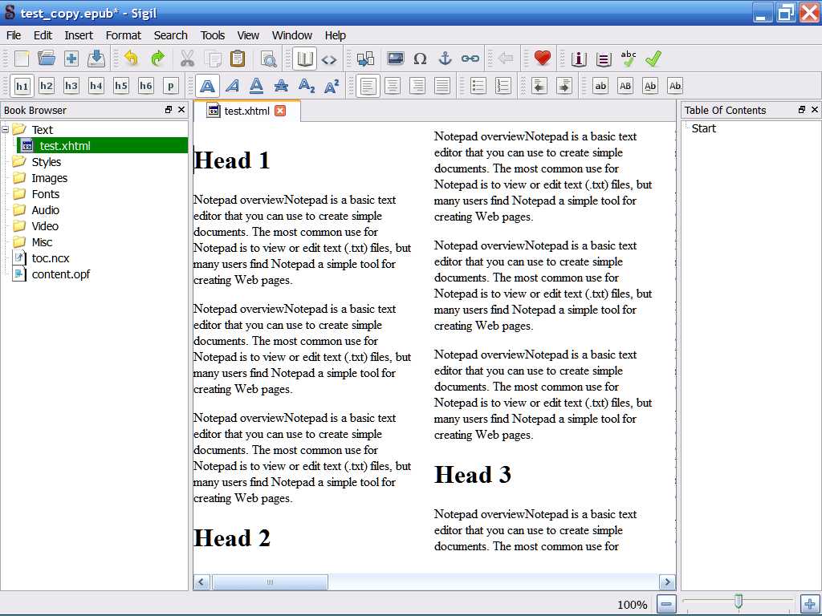Insert an image file icon
822x616 pixels.
pos(395,59)
